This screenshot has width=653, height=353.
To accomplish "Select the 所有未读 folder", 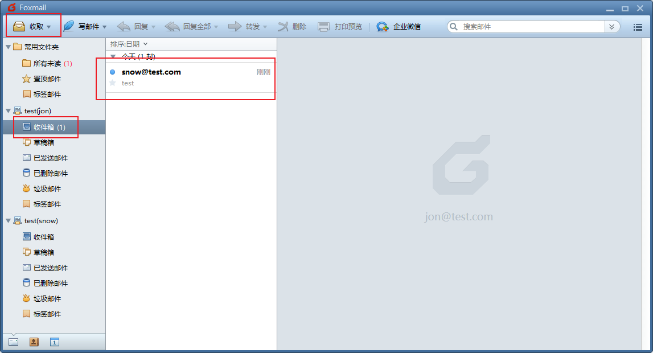I will pos(47,63).
